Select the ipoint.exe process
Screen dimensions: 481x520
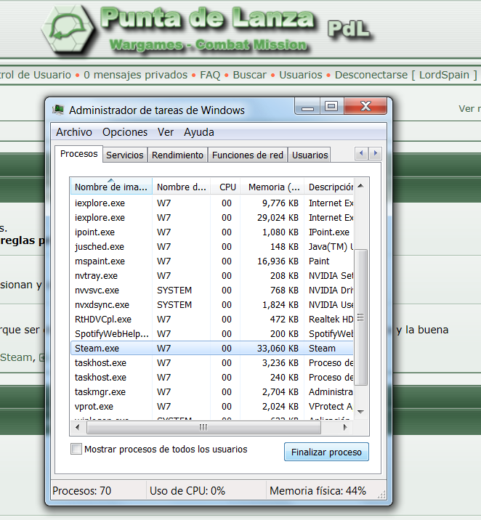tap(211, 232)
